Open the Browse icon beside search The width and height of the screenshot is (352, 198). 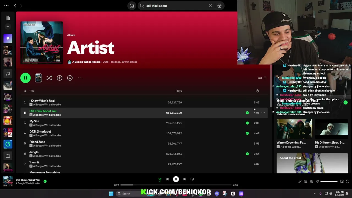click(x=219, y=6)
